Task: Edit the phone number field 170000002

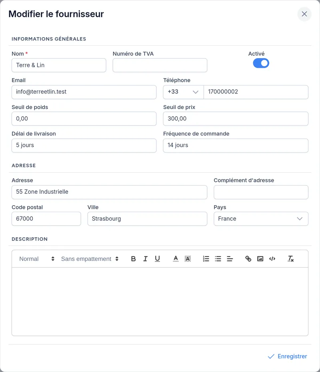Action: 256,92
